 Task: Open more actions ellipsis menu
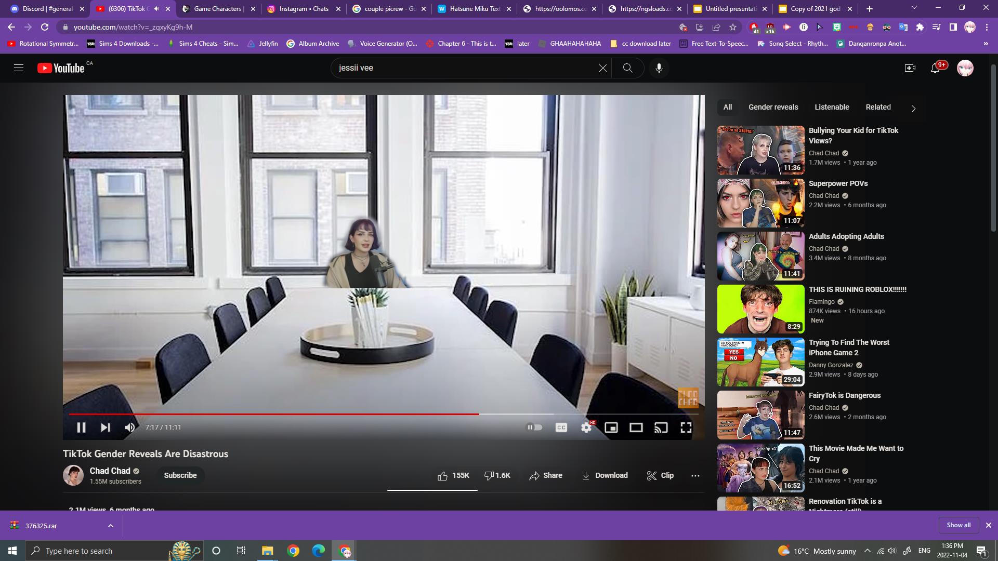[x=695, y=475]
